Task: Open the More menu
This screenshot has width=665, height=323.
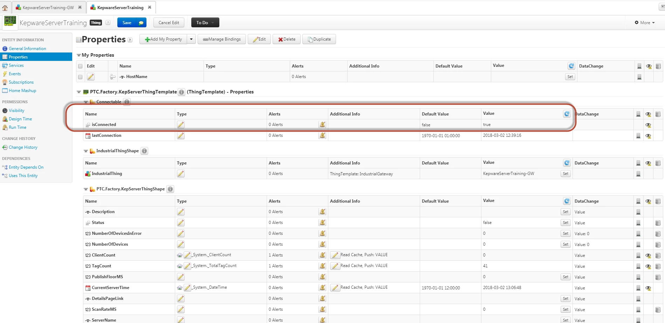Action: click(x=645, y=23)
